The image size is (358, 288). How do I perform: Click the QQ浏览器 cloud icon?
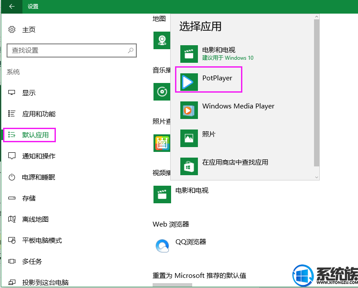pyautogui.click(x=162, y=245)
